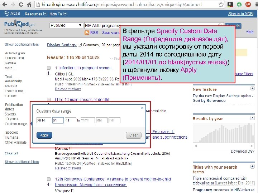
Task: Filter by Free full text
Action: click(x=14, y=91)
